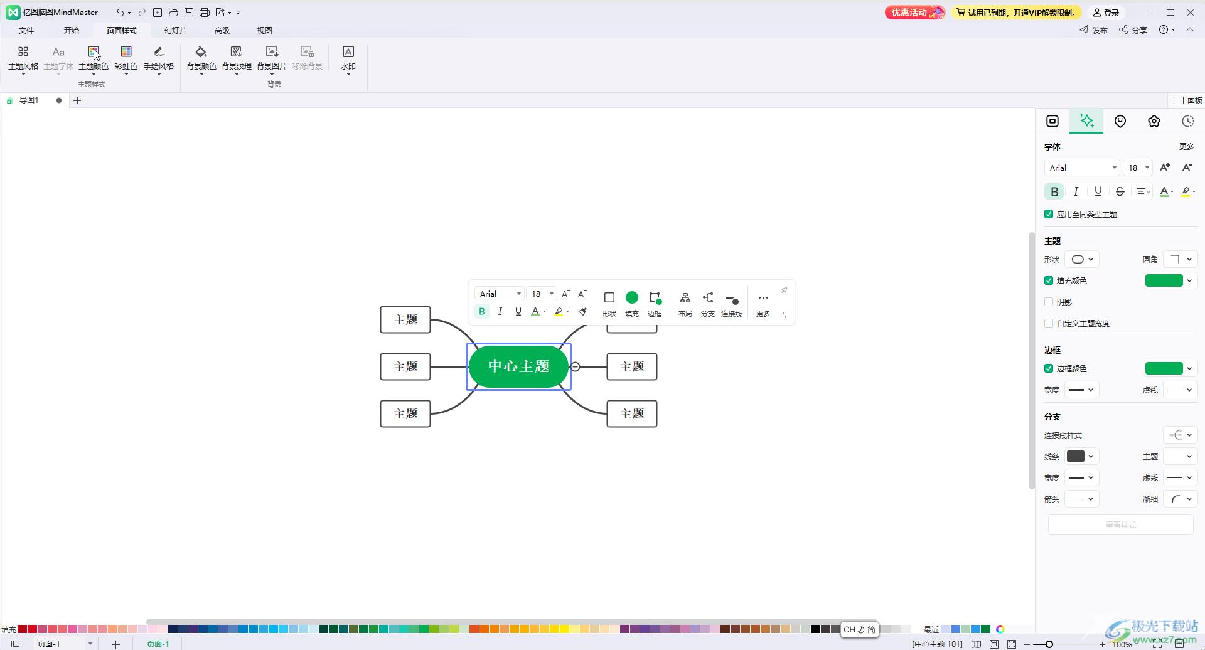Toggle the 边框颜色 checkbox
This screenshot has width=1205, height=650.
click(x=1049, y=368)
